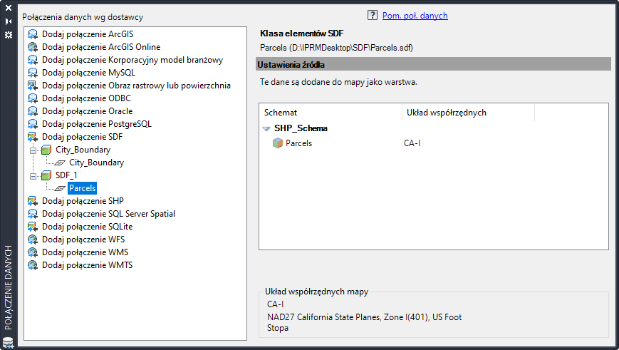Click the Układ współrzędnych column header
Viewport: 619px width, 350px height.
point(446,113)
